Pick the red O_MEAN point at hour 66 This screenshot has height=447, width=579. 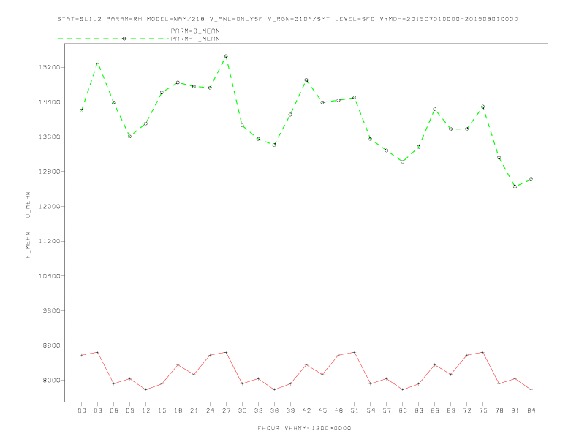click(x=435, y=364)
